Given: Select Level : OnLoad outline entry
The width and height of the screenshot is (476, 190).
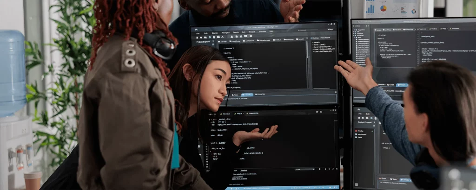Looking at the screenshot, I should (x=323, y=47).
